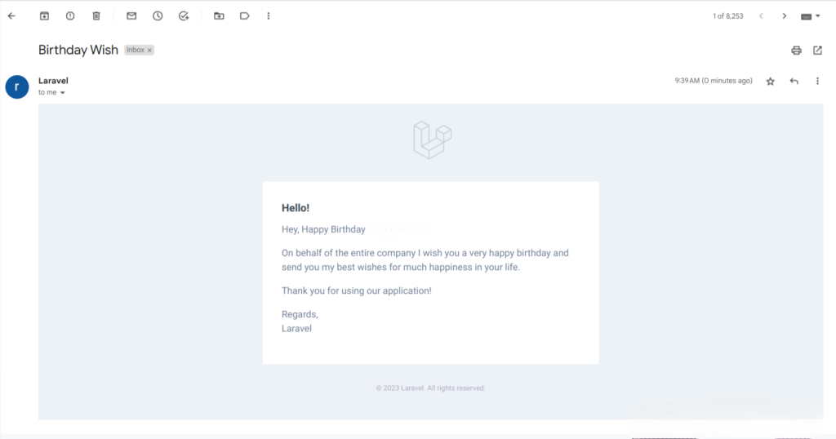Star the Laravel message

click(x=770, y=81)
